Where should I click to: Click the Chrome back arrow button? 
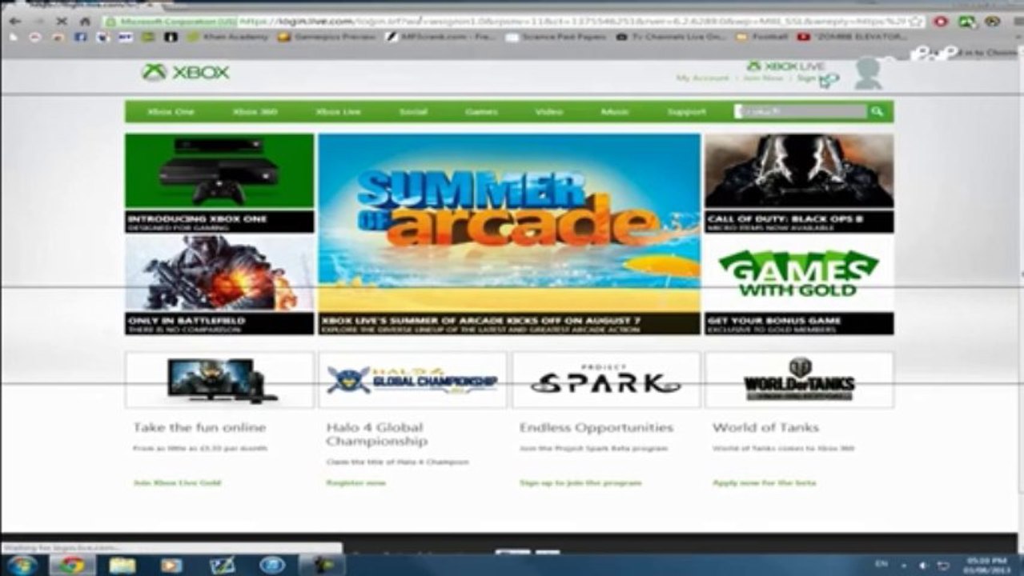click(14, 21)
